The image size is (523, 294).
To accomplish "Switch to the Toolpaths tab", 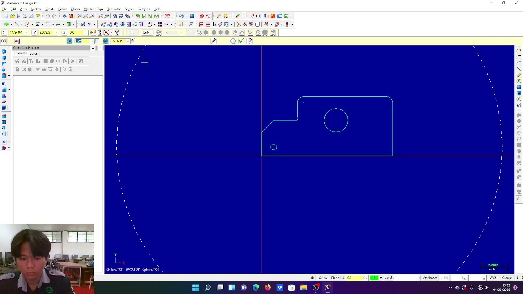I will 20,53.
